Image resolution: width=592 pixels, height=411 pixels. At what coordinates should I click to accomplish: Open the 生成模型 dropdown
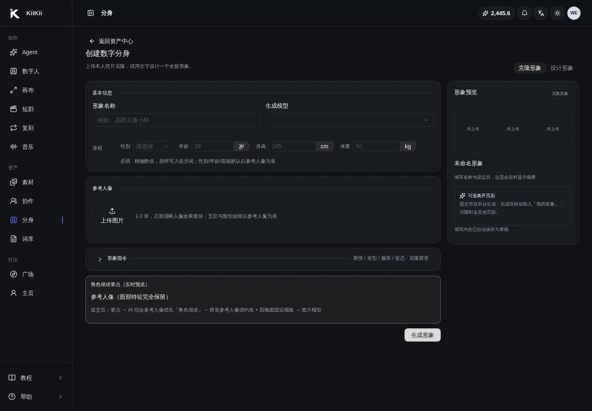(x=349, y=120)
